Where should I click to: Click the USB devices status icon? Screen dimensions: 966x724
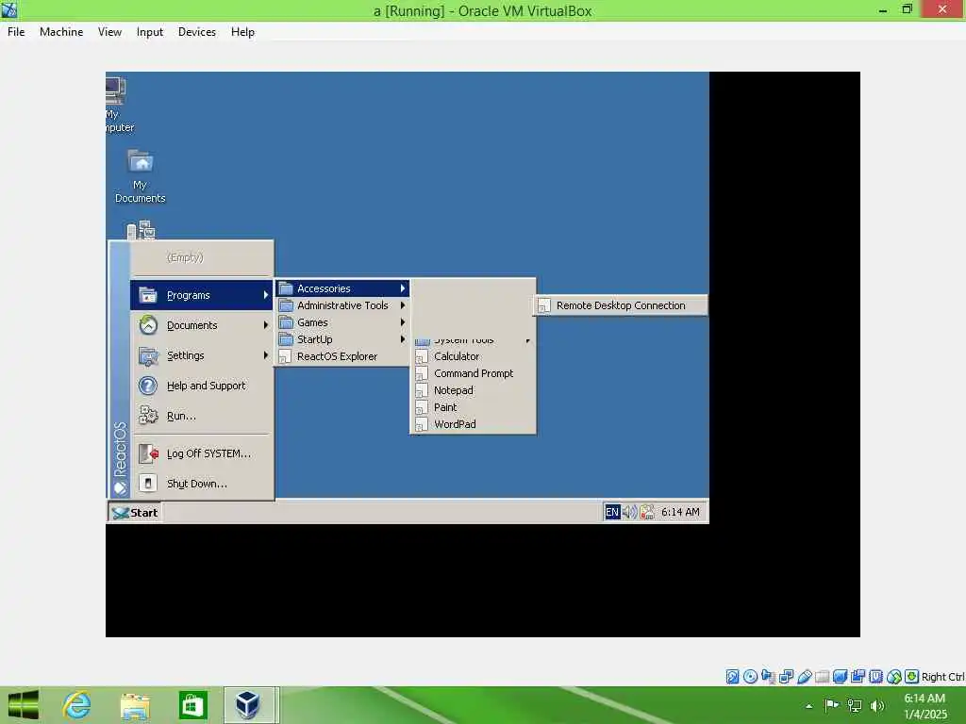tap(804, 677)
